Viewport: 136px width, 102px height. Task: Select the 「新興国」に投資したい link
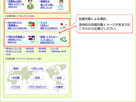tap(17, 25)
